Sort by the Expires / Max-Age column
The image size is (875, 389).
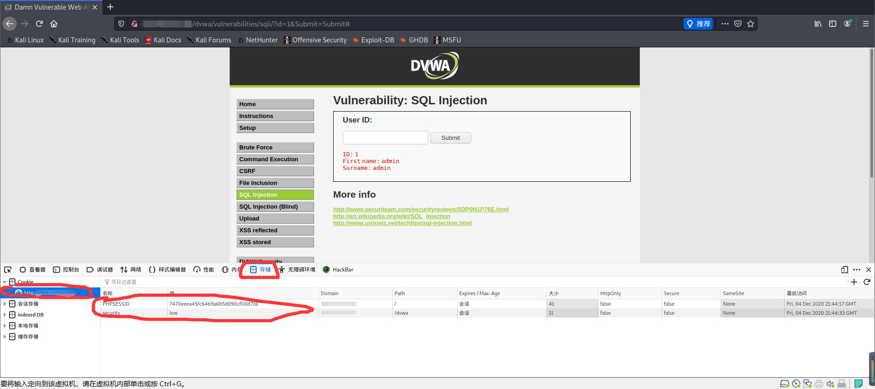click(501, 293)
